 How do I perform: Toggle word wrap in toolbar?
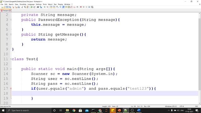57,7
